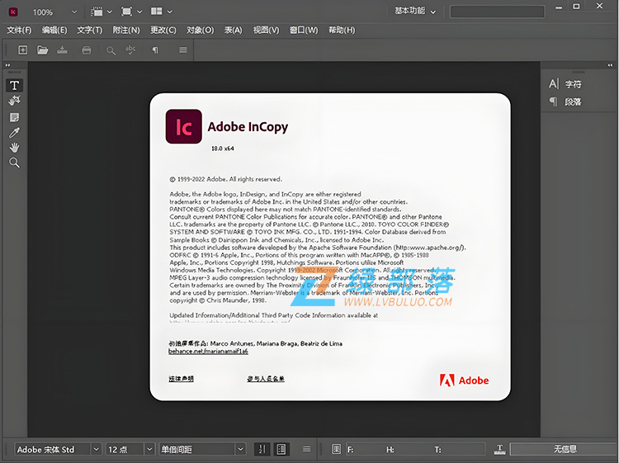Screen dimensions: 619x463
Task: Click the InCopy app icon top-left
Action: (13, 12)
